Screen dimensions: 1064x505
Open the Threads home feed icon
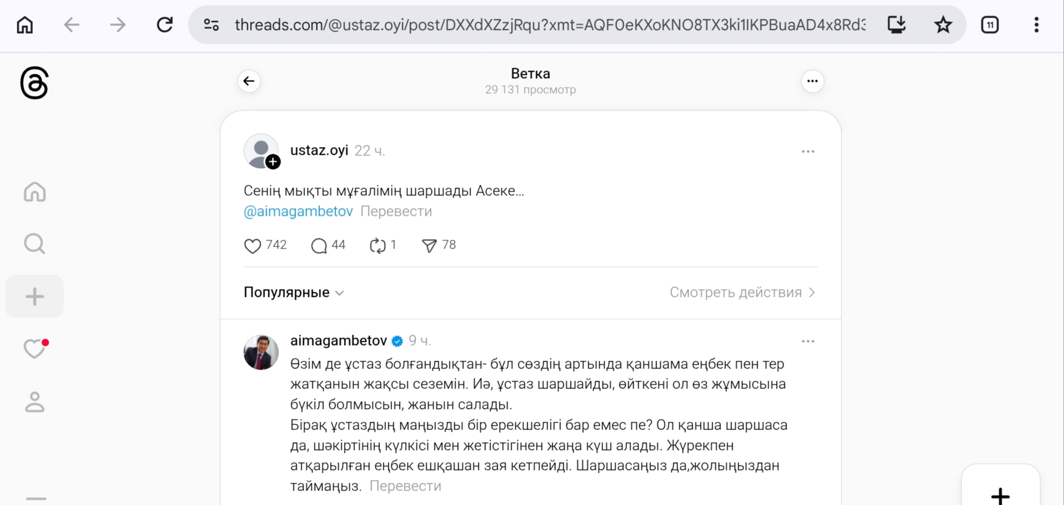tap(34, 192)
